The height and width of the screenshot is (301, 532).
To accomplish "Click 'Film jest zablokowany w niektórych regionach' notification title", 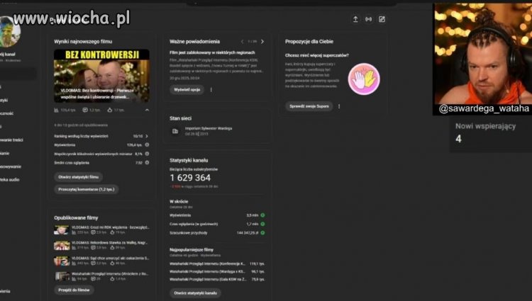I will pyautogui.click(x=212, y=52).
